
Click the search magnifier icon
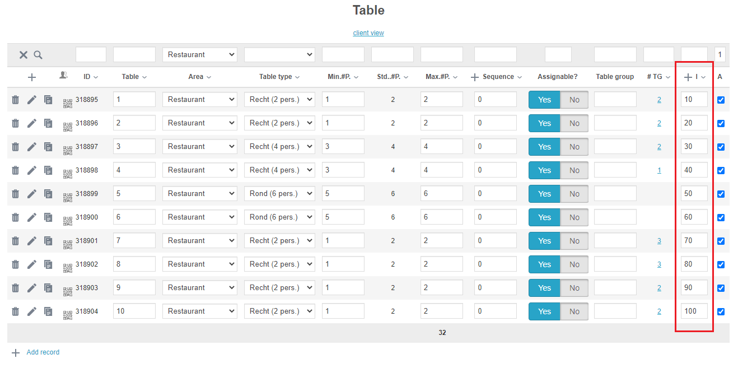coord(38,55)
